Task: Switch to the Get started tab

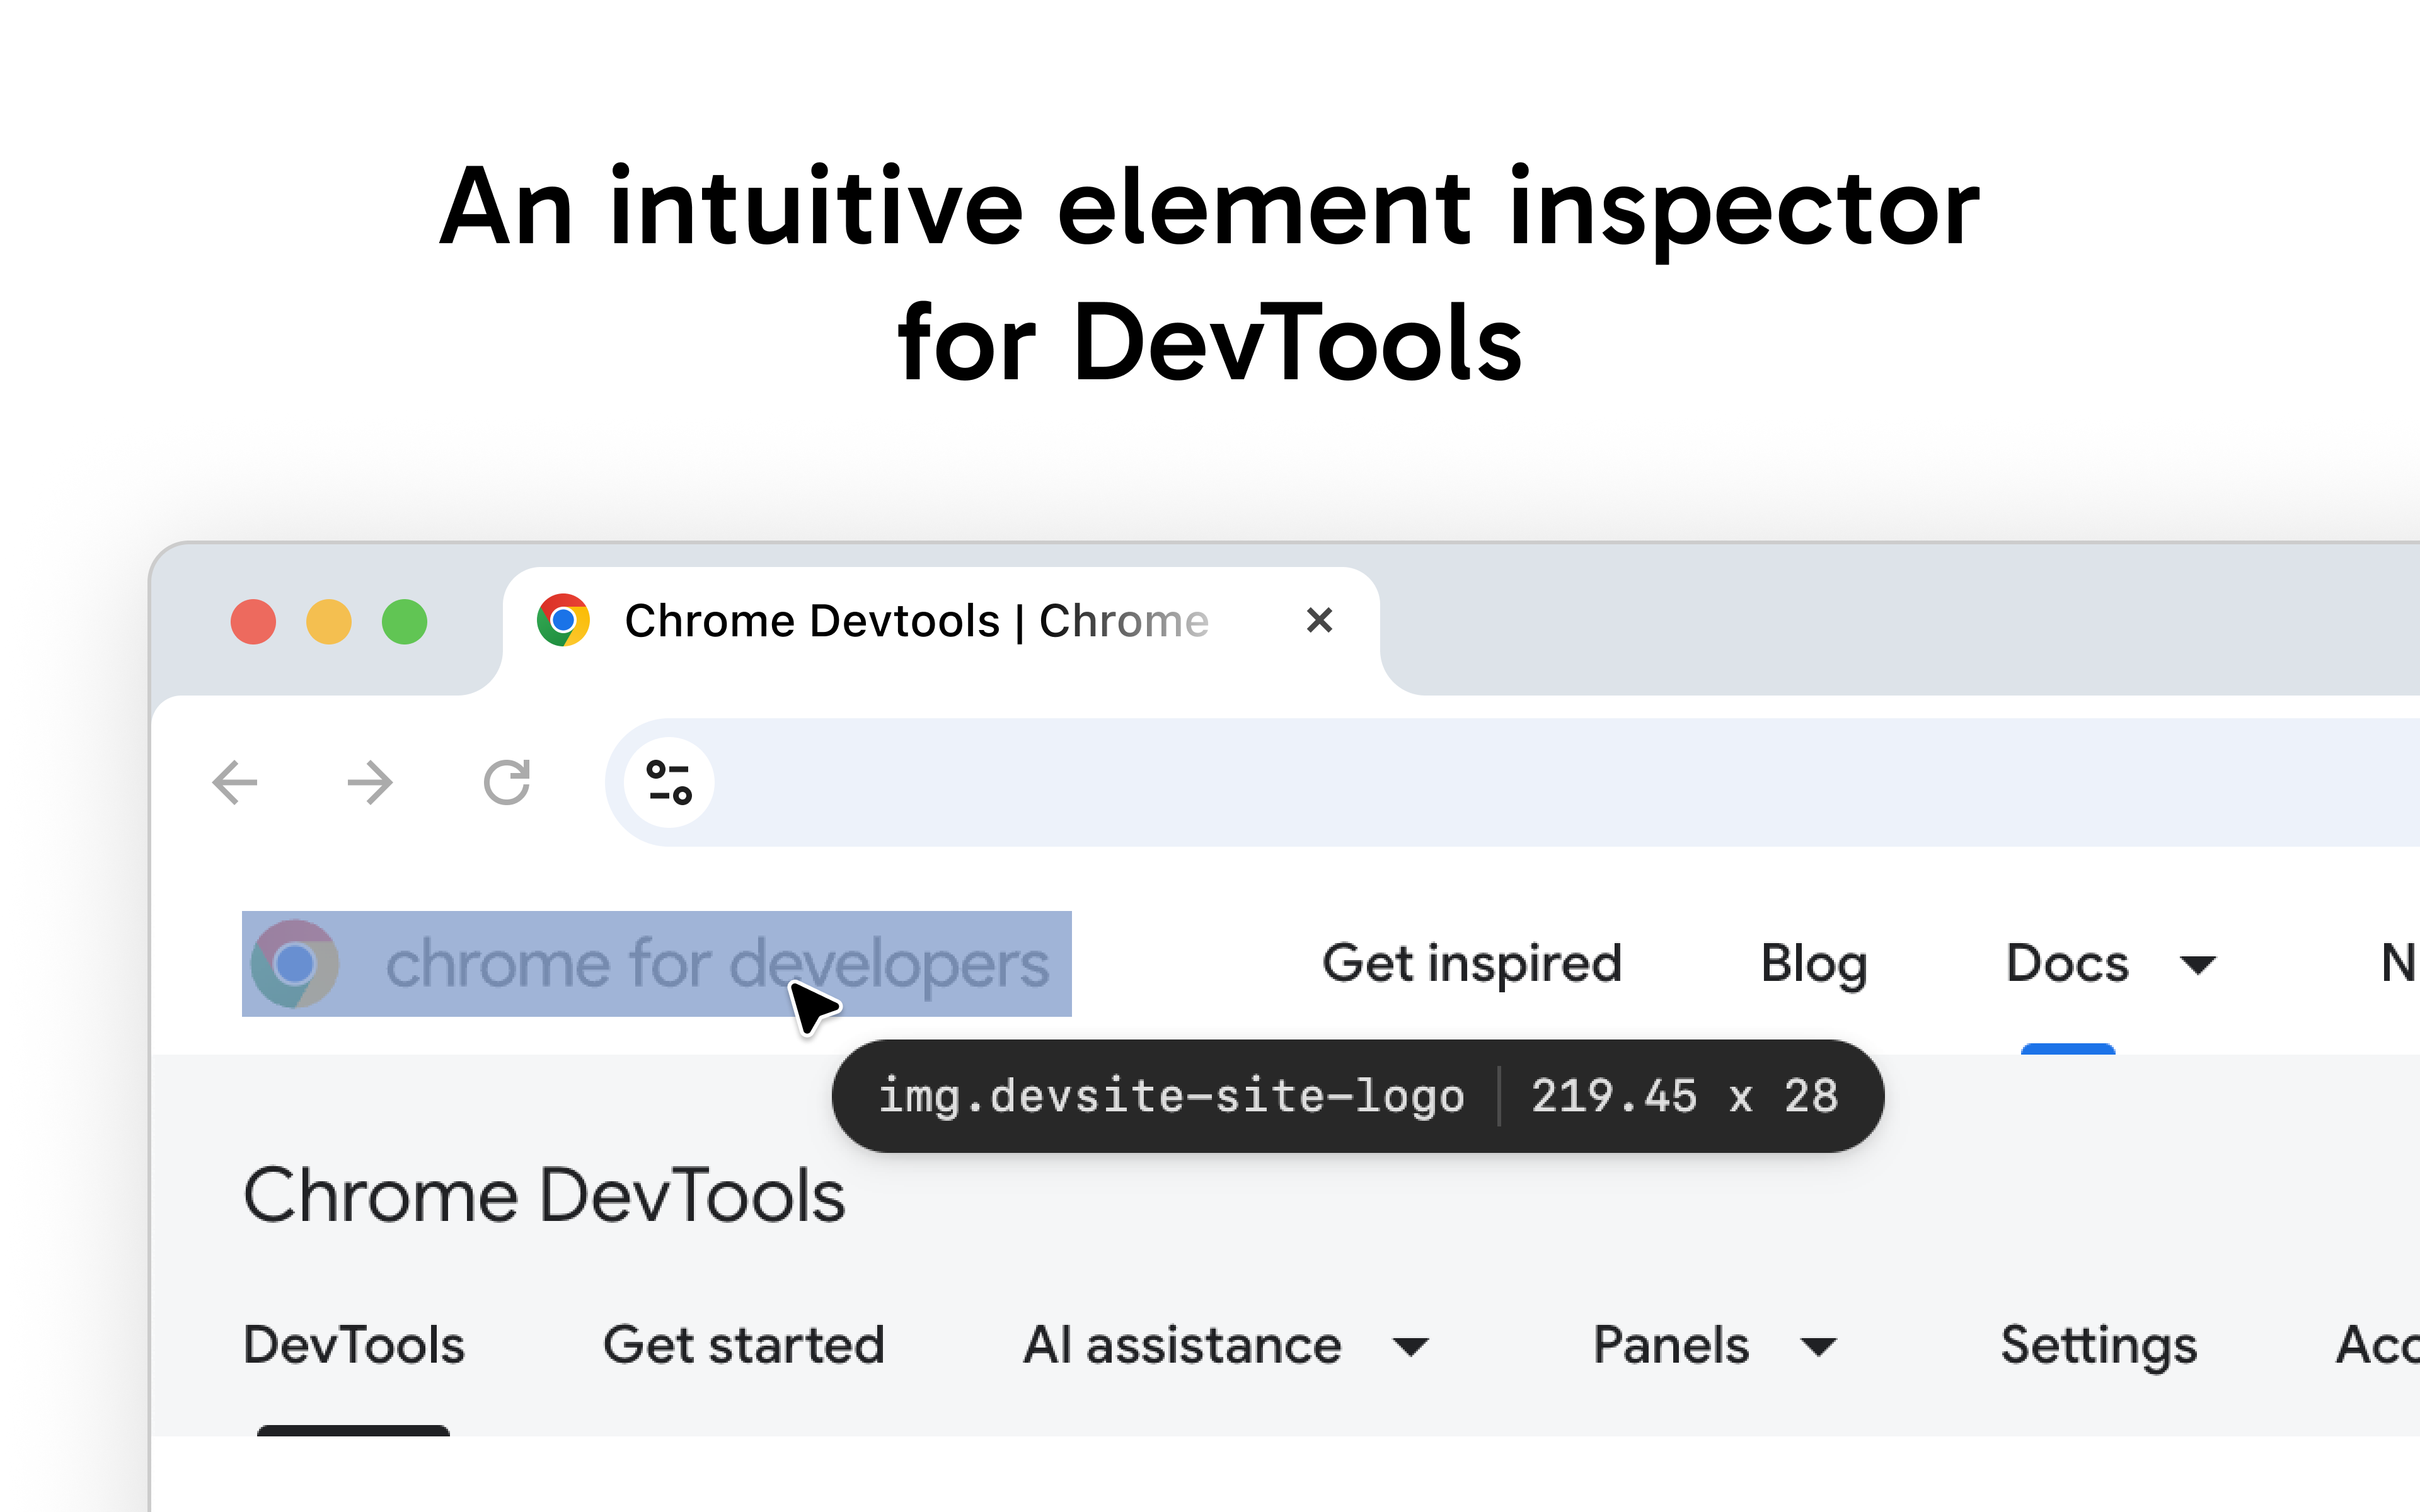Action: [743, 1345]
